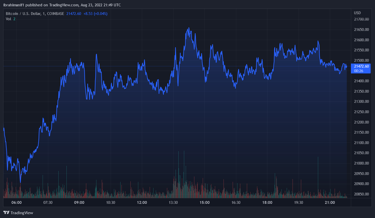Select the 21250.00 level on price axis
This screenshot has height=218, width=375.
(361, 112)
